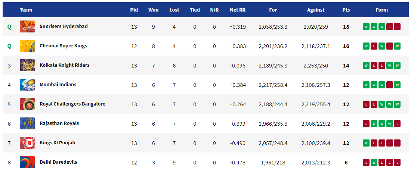Click the Won column header

click(153, 10)
